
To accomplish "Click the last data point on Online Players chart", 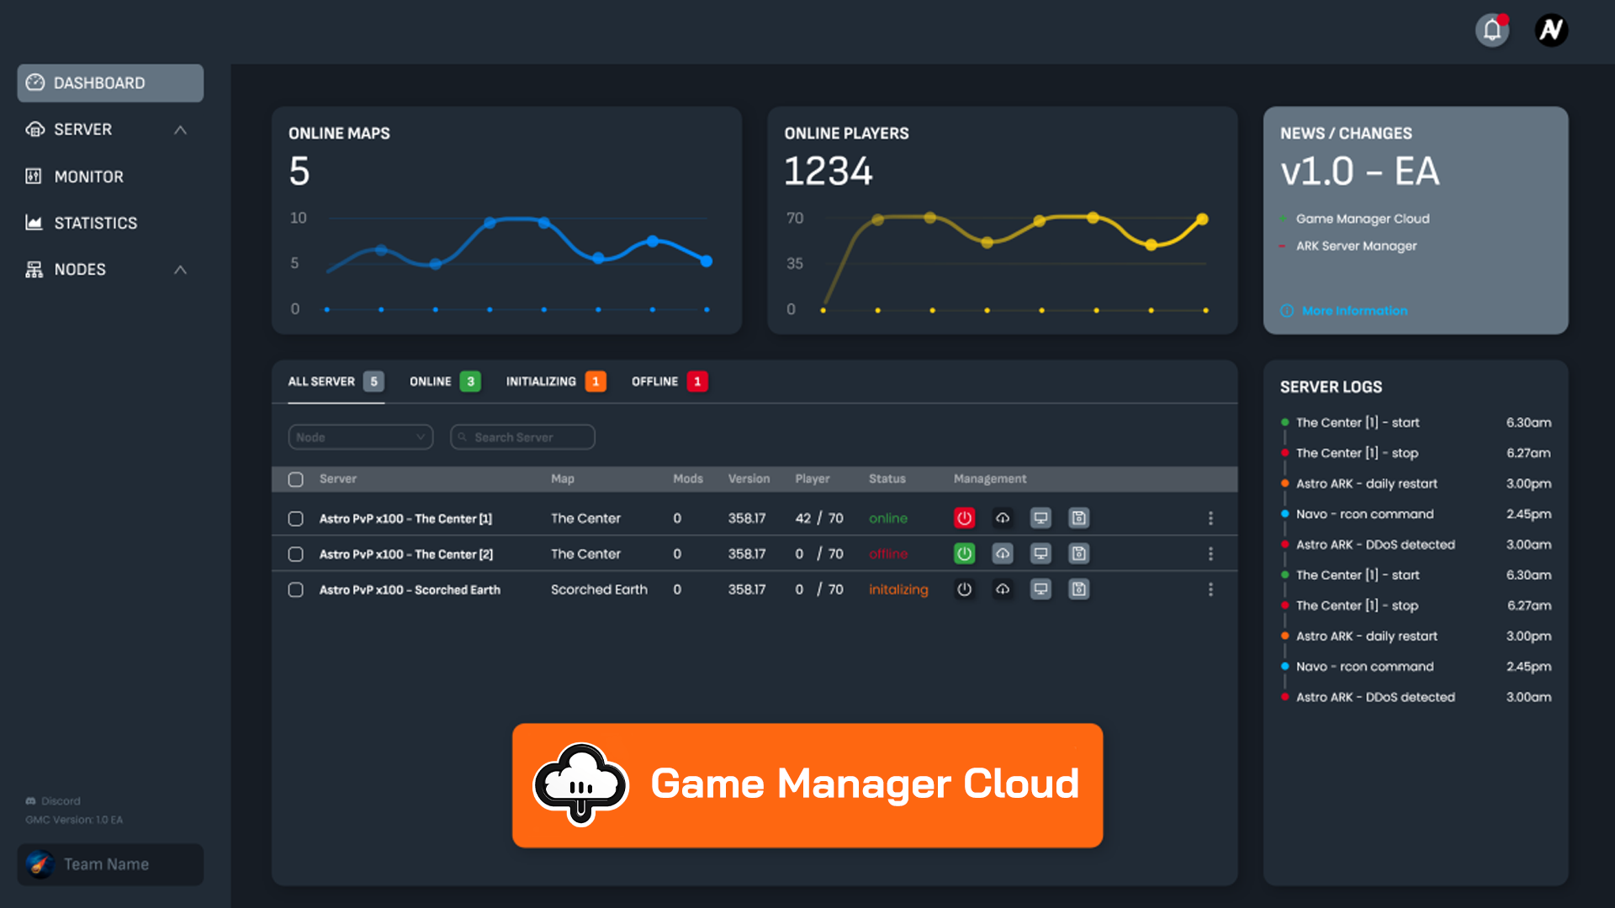I will click(x=1202, y=219).
